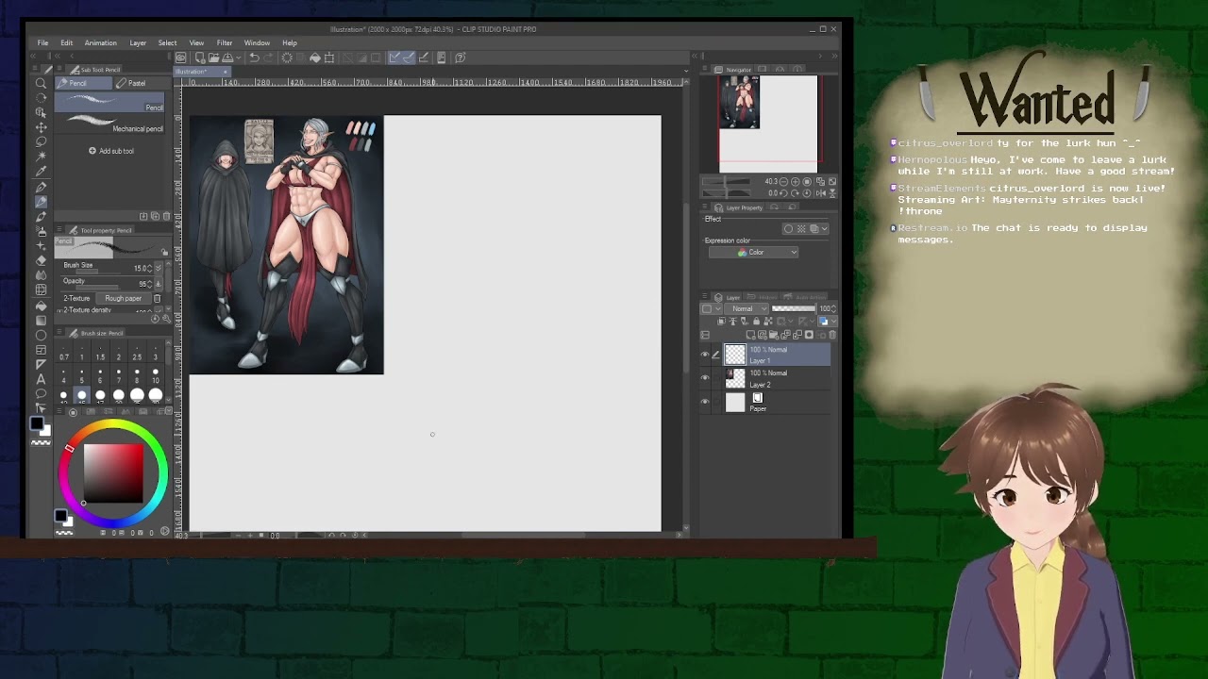
Task: Select the Pen tool in toolbar
Action: tap(41, 187)
